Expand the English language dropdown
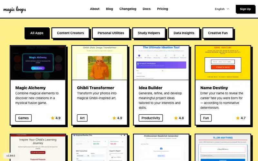 coord(222,9)
